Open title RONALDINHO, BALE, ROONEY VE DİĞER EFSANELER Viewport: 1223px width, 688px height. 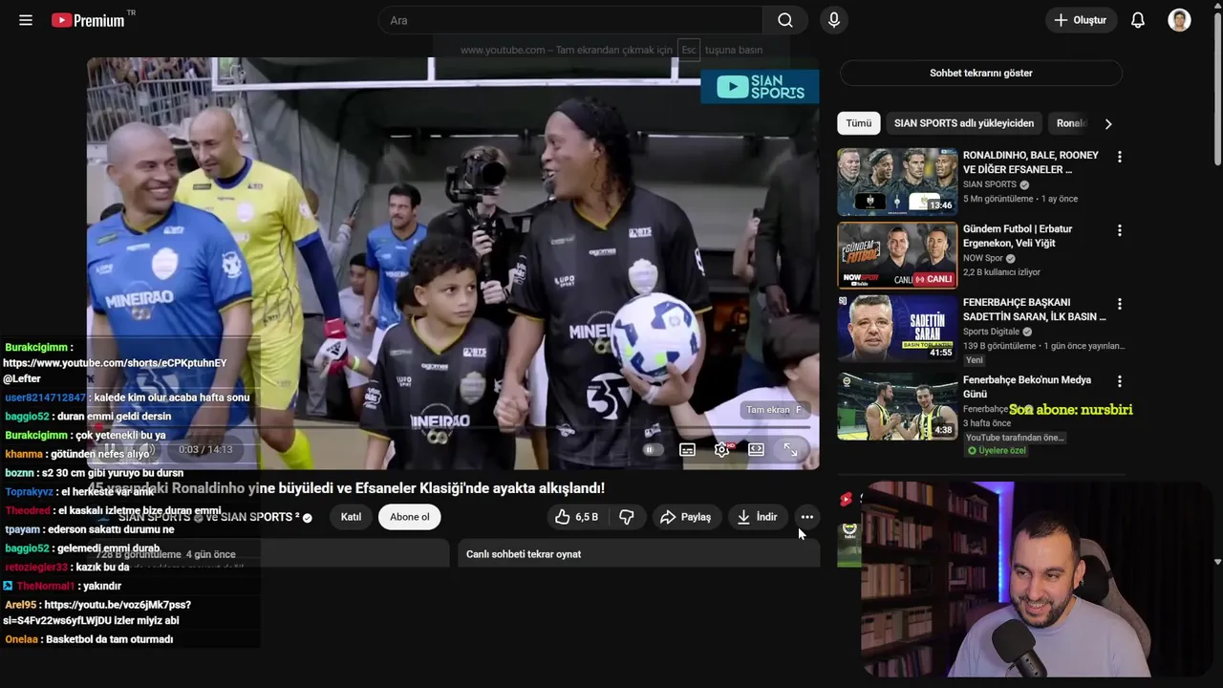[1031, 162]
